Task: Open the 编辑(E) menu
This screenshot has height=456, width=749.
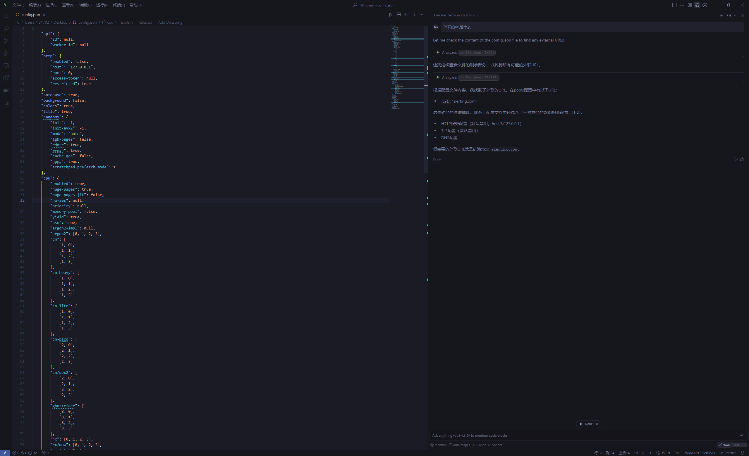Action: (35, 5)
